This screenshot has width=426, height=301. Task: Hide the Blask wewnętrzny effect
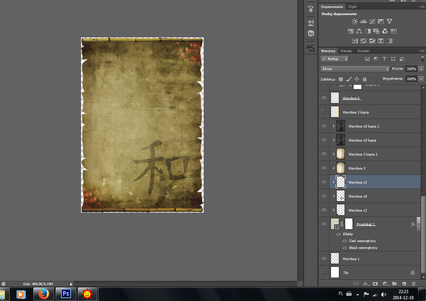click(x=345, y=247)
